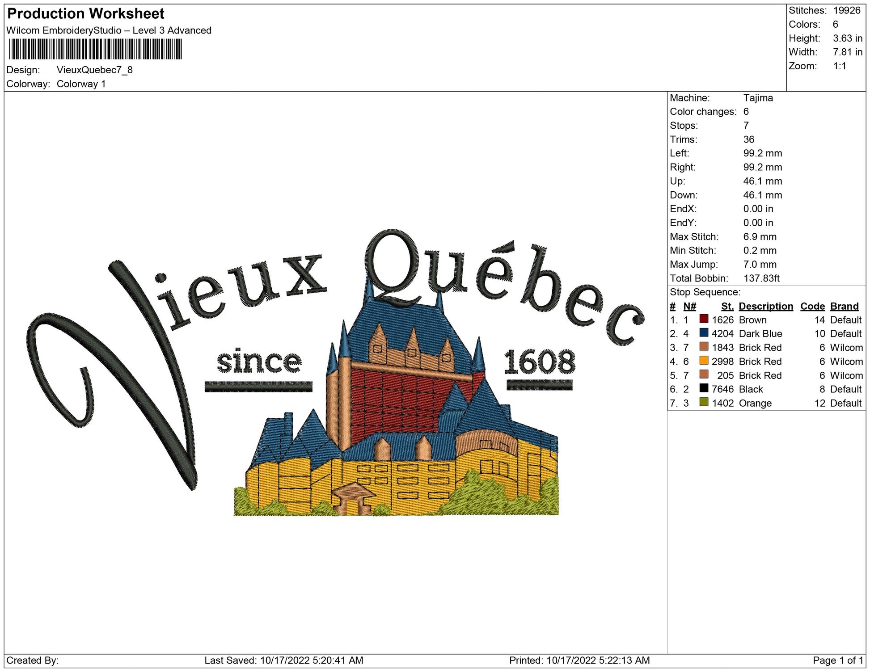The width and height of the screenshot is (870, 669).
Task: Click the VieuxQuebec7_8 design name
Action: pos(94,70)
